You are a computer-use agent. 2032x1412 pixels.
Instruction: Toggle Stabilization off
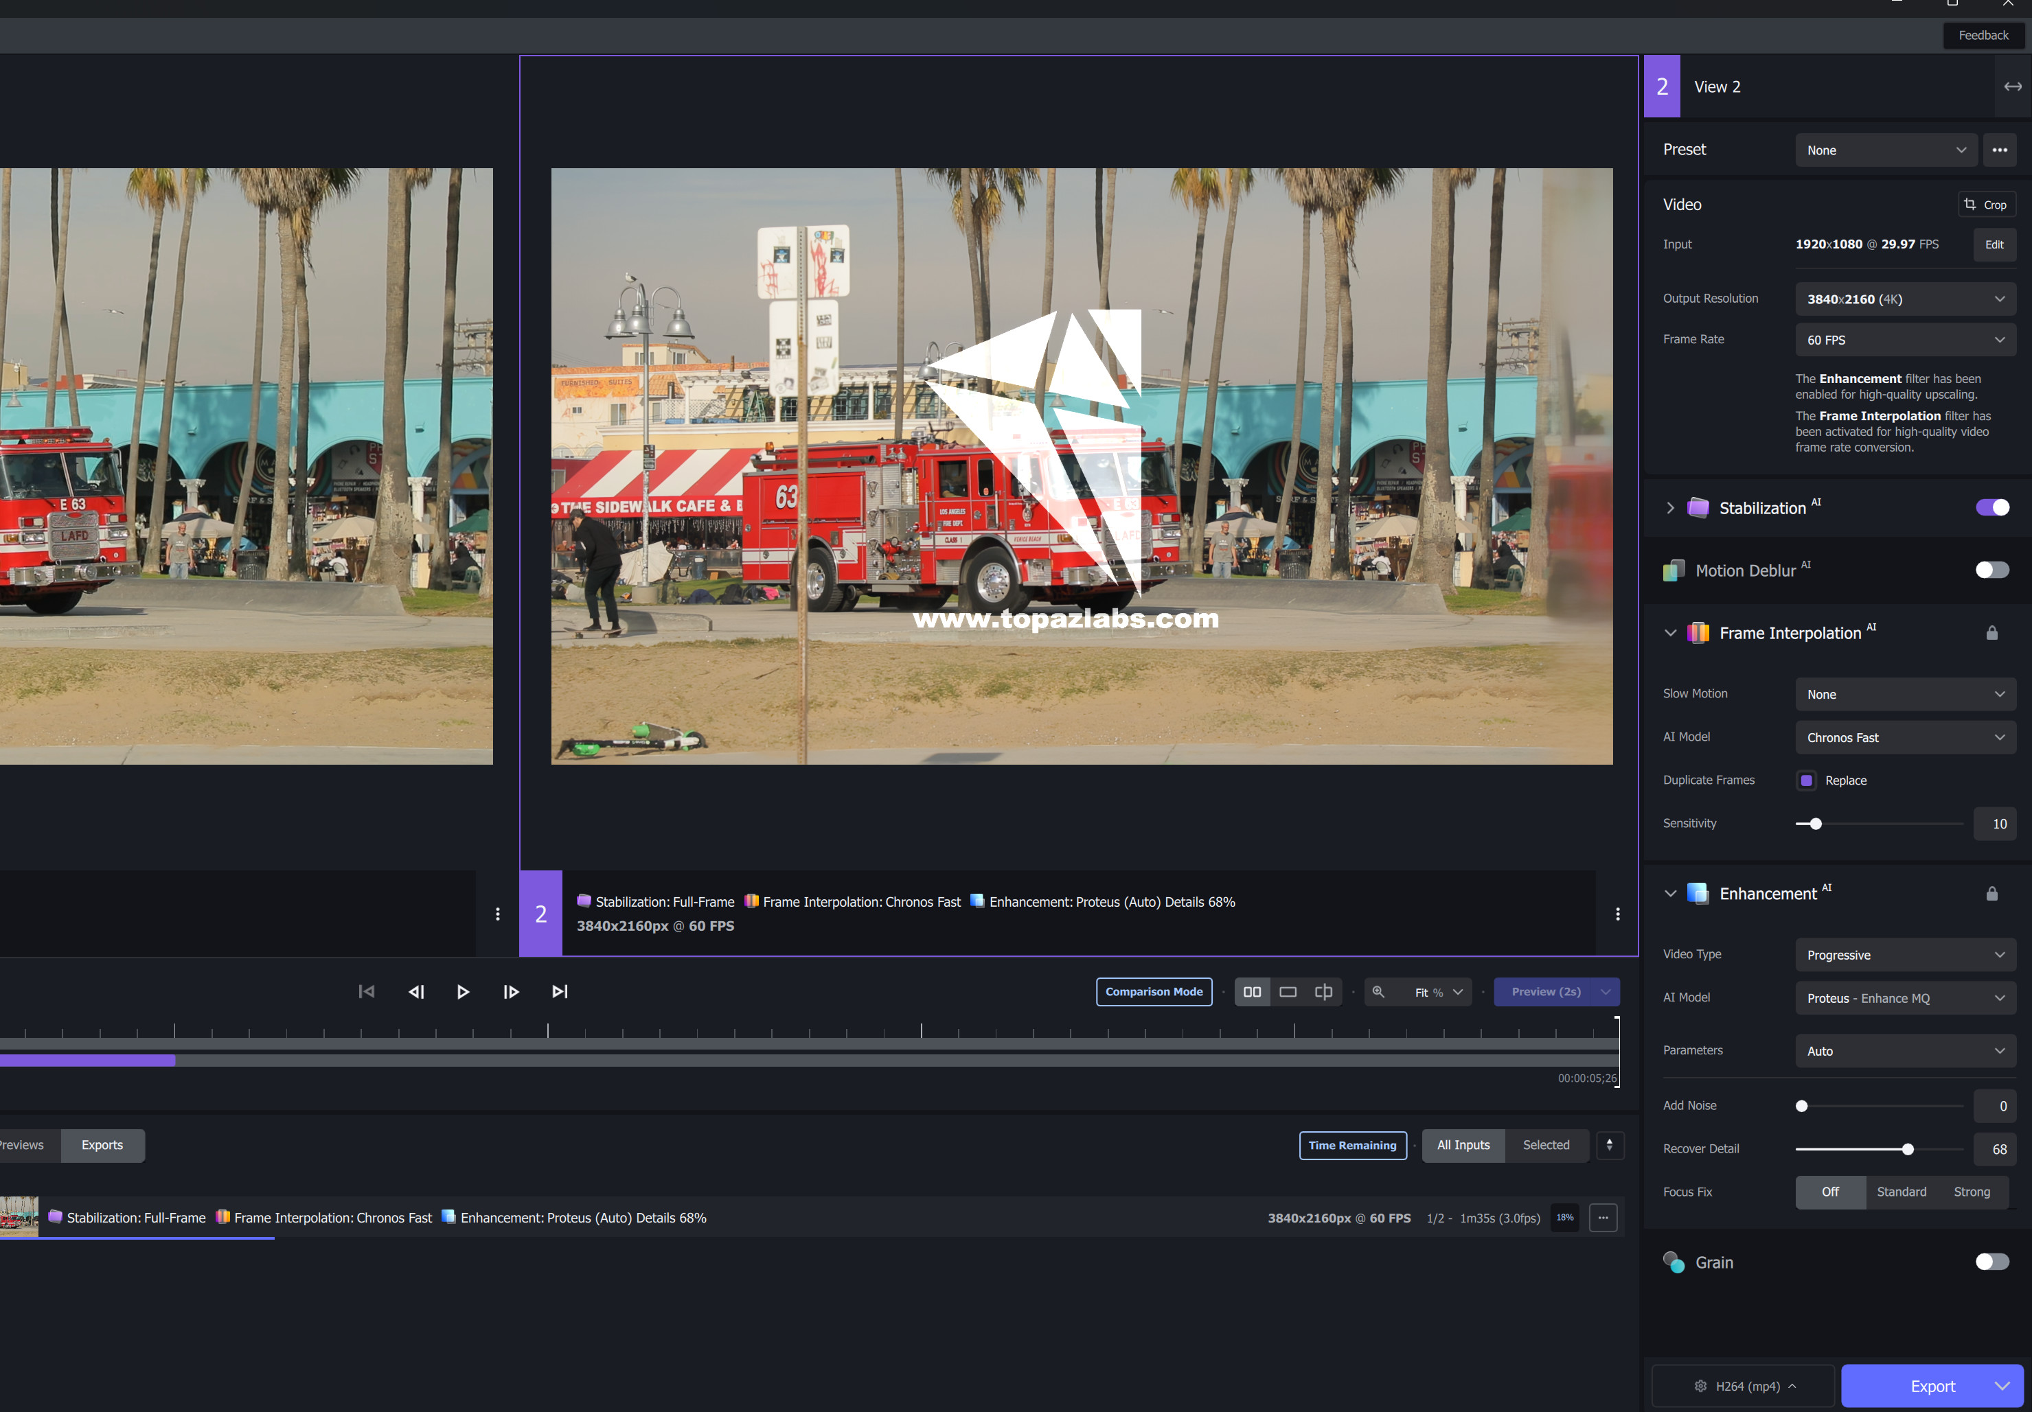click(1991, 508)
